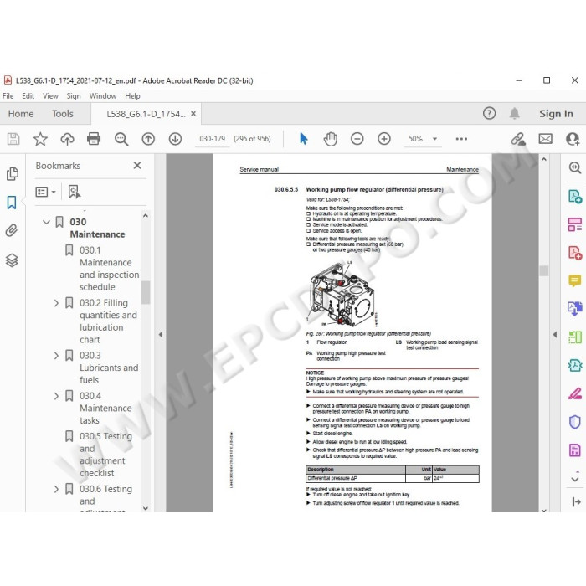Close the L538_G6.1-D_1754 document tab
The height and width of the screenshot is (586, 586).
(x=193, y=114)
